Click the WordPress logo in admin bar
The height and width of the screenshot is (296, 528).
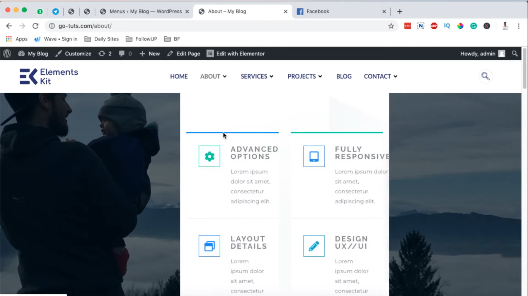(x=7, y=54)
